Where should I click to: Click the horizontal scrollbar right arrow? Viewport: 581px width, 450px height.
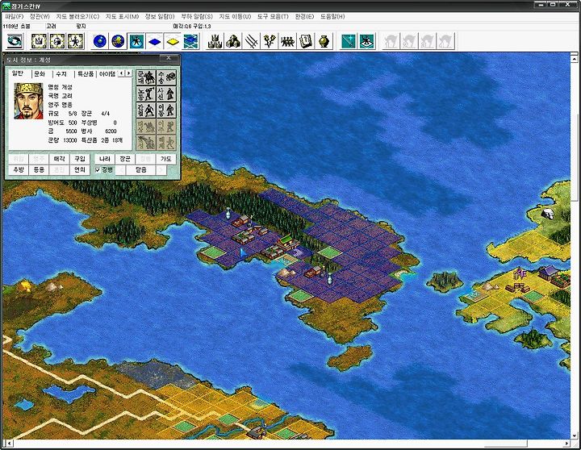pyautogui.click(x=566, y=444)
